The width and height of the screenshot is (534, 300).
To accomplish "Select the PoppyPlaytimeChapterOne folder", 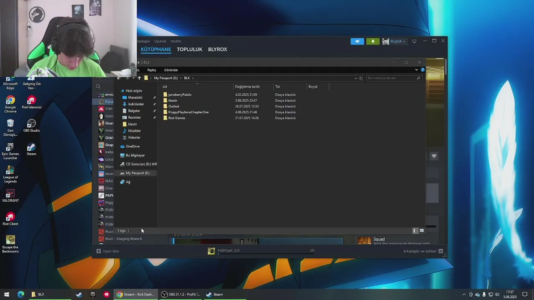I will pos(188,112).
